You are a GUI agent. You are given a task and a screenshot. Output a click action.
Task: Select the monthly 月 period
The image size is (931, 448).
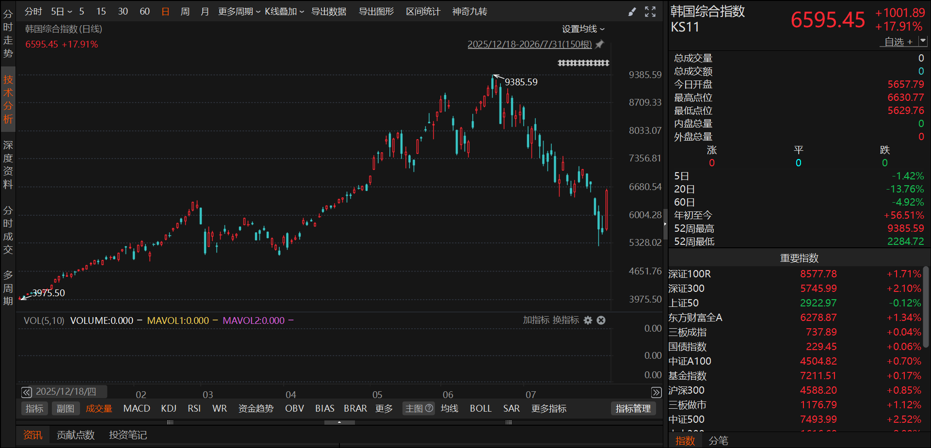click(x=205, y=11)
